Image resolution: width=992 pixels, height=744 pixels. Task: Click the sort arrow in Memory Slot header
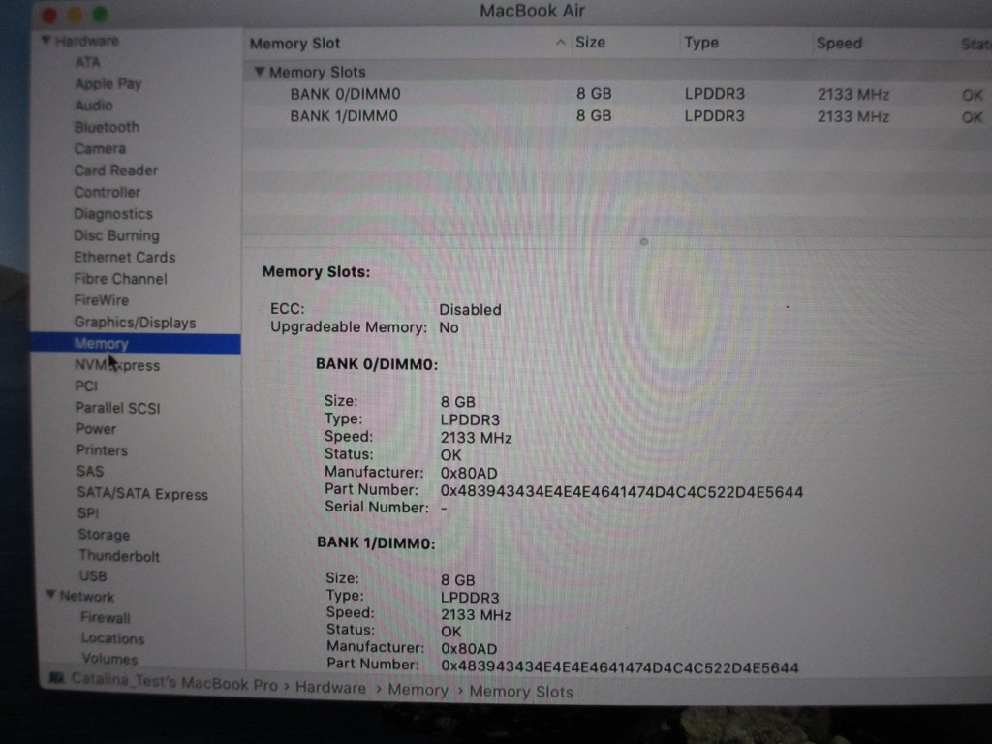click(560, 43)
